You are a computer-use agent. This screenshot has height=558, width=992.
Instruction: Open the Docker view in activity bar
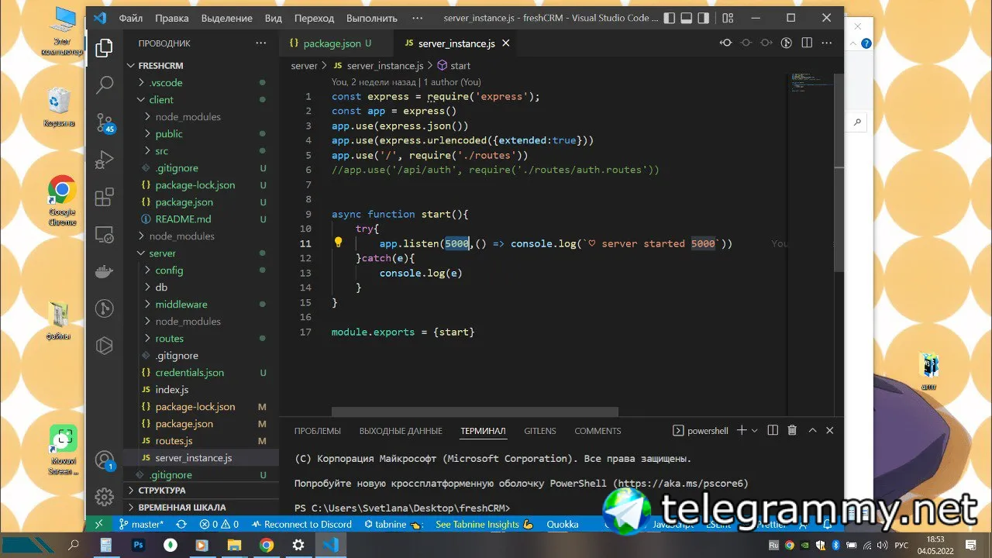tap(104, 271)
